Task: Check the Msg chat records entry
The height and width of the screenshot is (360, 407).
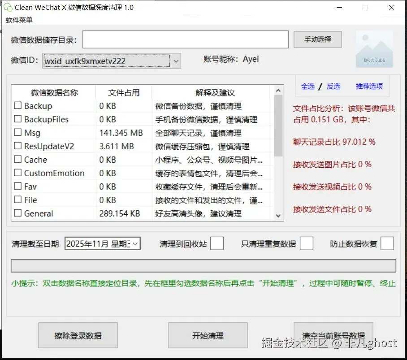Action: [17, 133]
